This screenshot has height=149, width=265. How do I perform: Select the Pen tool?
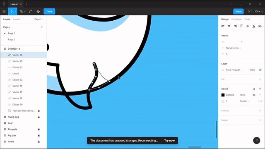coord(21,11)
